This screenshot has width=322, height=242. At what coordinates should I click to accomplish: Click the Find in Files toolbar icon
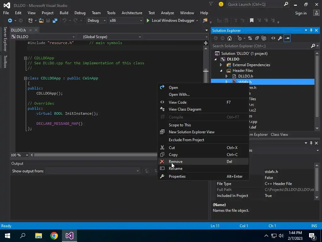tap(205, 20)
